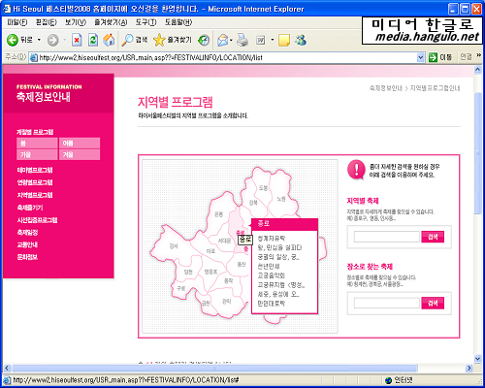Open the Search (검색) magnifier toolbar button
Image resolution: width=485 pixels, height=388 pixels.
(x=135, y=40)
